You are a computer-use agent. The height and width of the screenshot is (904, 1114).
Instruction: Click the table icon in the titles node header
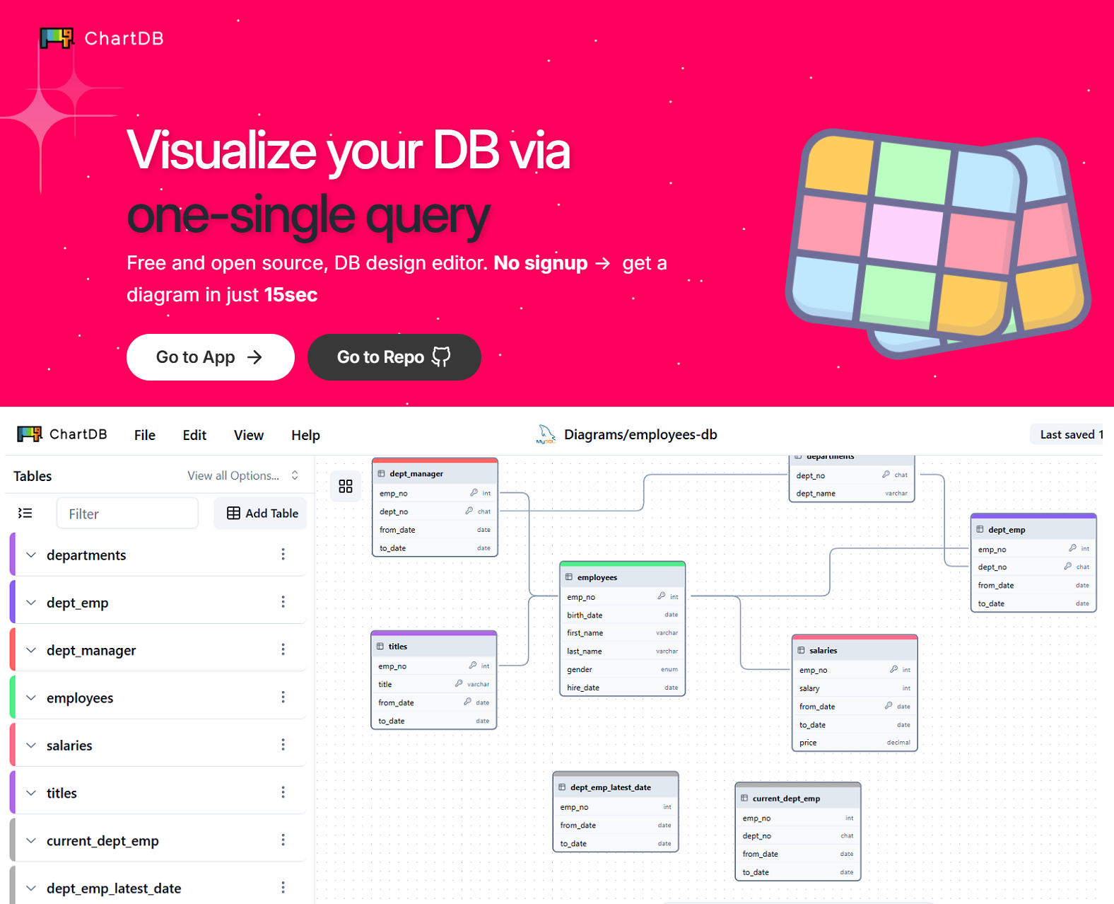click(x=380, y=647)
